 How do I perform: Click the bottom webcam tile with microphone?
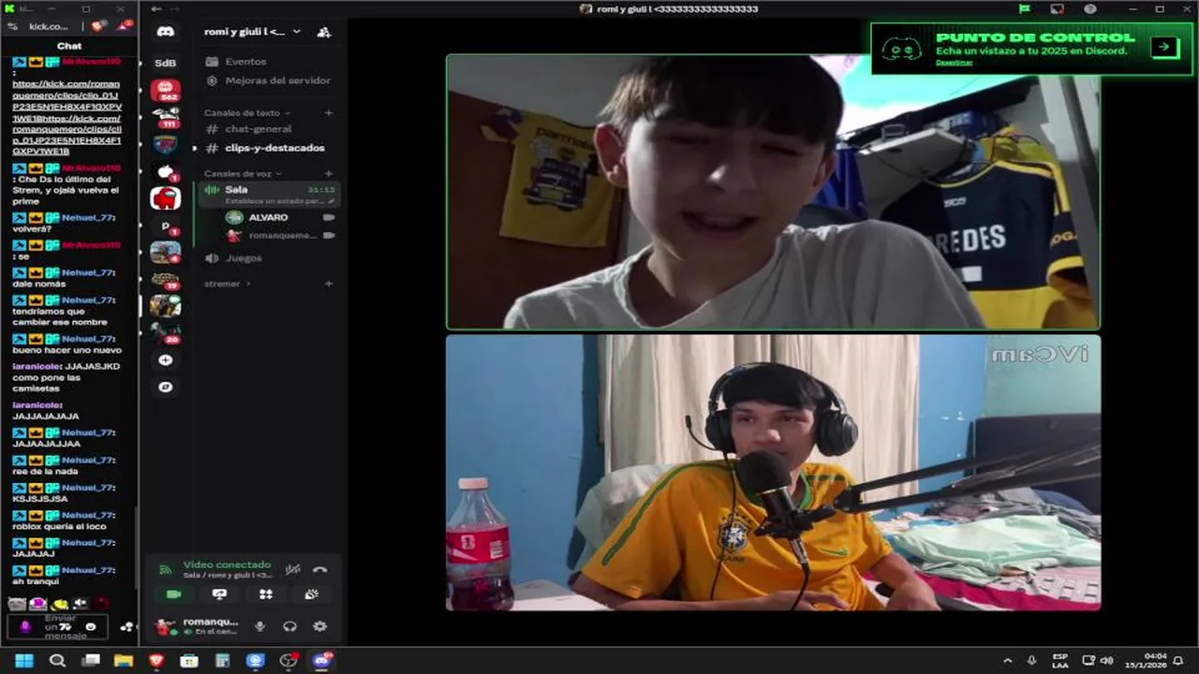click(x=773, y=473)
